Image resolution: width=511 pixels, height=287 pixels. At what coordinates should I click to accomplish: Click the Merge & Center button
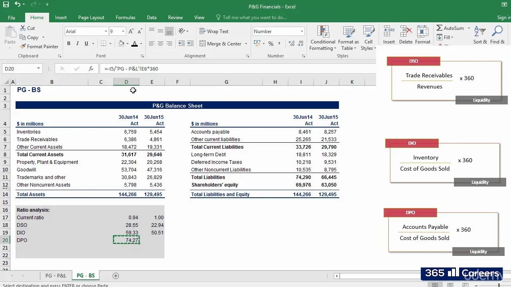coord(220,43)
